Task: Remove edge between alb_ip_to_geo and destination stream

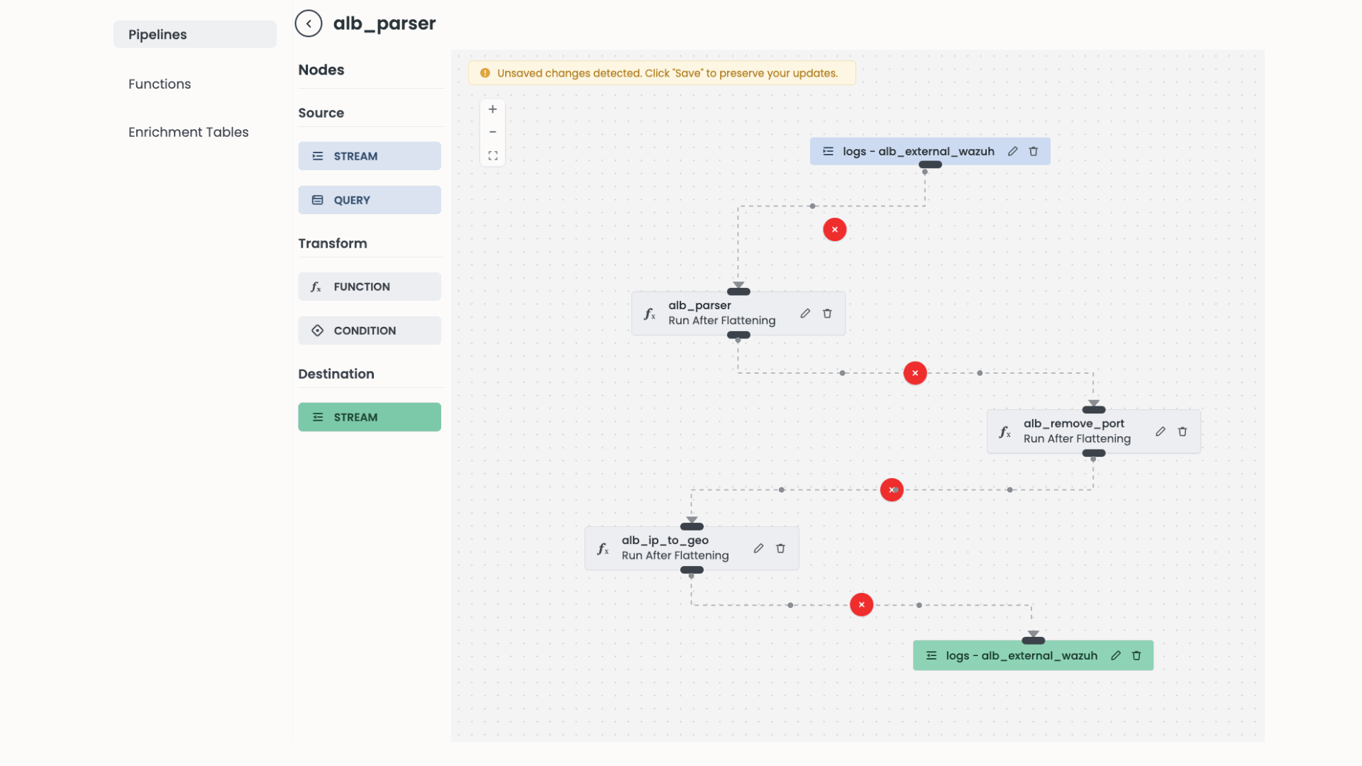Action: click(862, 605)
